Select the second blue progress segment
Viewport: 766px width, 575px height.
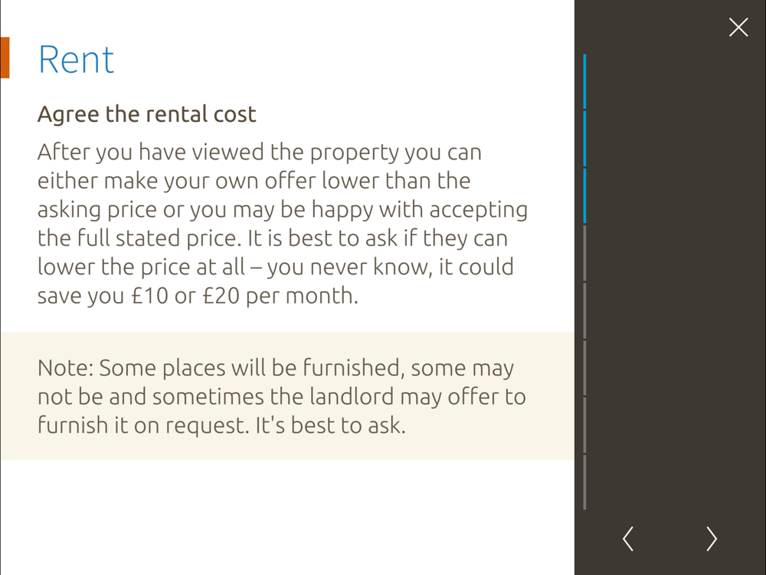point(585,139)
